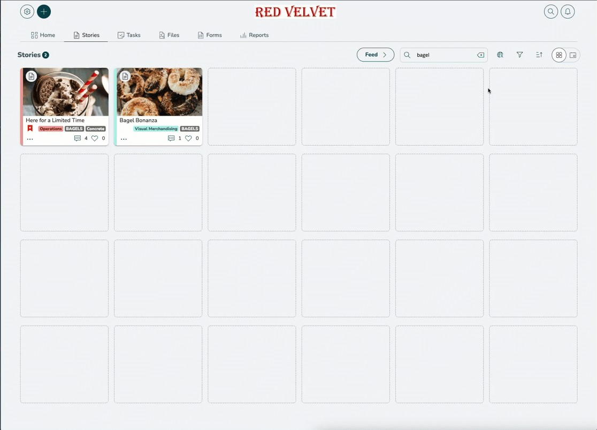
Task: Click the plus create button
Action: [x=44, y=11]
